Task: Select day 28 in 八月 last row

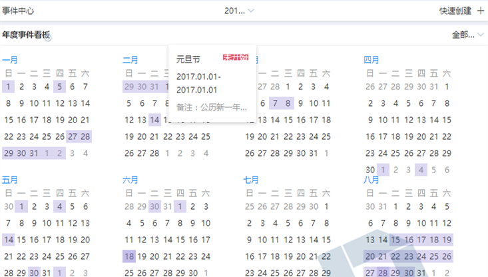Action: (x=383, y=273)
